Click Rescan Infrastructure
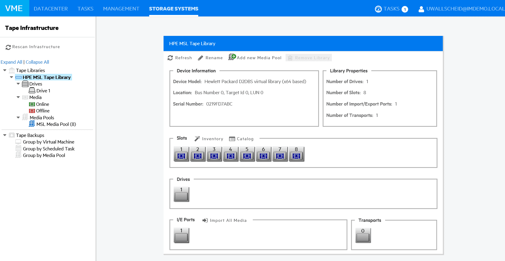 (33, 47)
